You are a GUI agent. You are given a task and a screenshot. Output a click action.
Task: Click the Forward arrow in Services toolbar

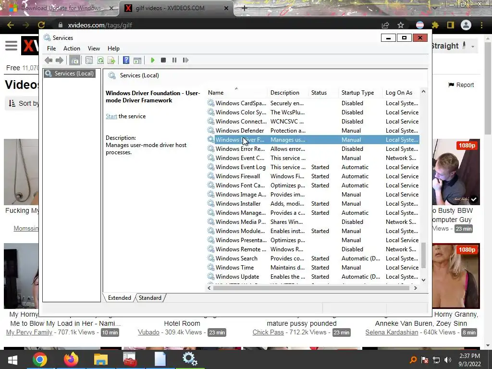pos(60,60)
